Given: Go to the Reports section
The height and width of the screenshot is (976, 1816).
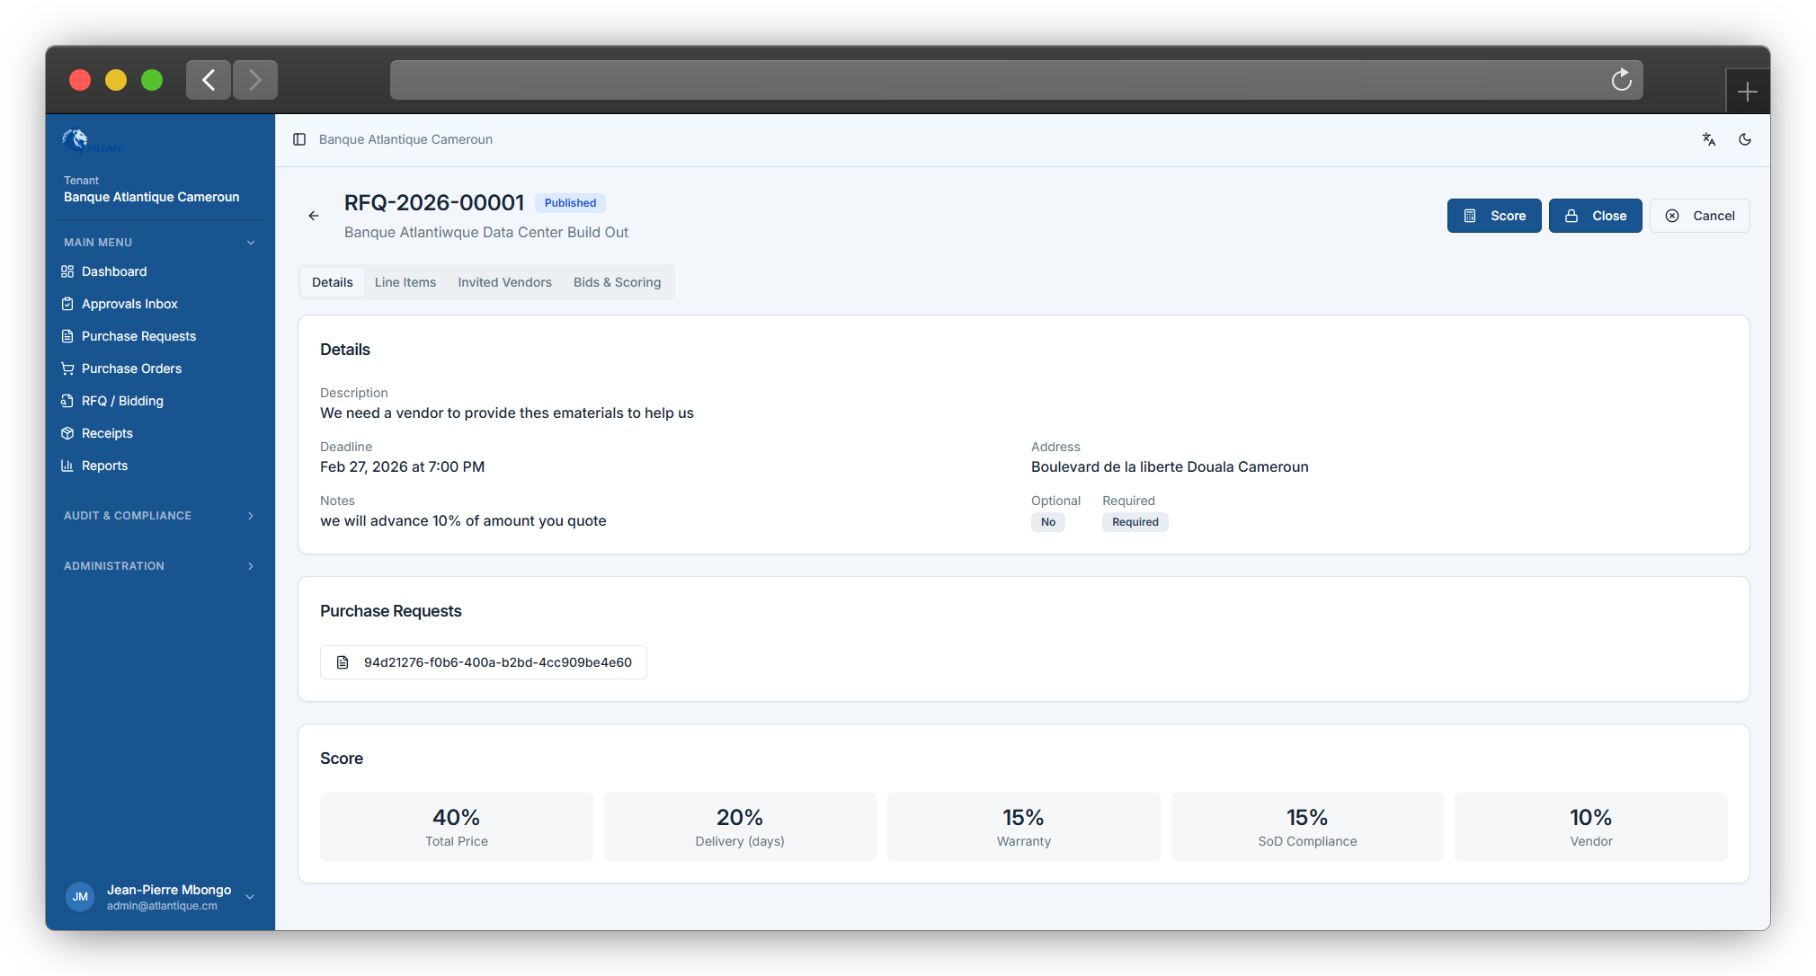Looking at the screenshot, I should (104, 465).
